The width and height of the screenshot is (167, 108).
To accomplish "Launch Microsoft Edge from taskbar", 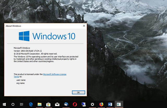I will [31, 104].
